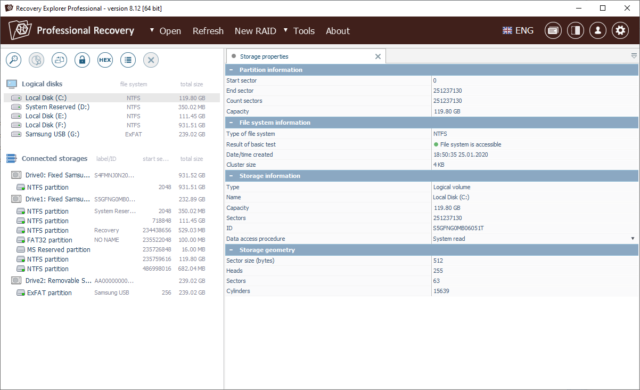Select the disk scan search tool

pos(13,60)
